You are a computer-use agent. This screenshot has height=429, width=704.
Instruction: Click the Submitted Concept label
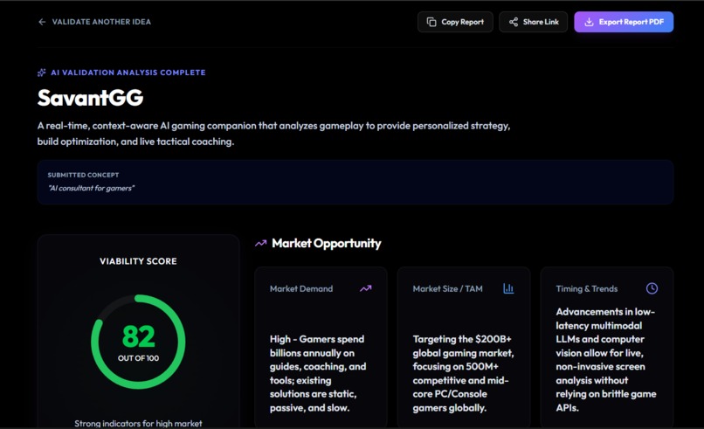click(x=84, y=175)
